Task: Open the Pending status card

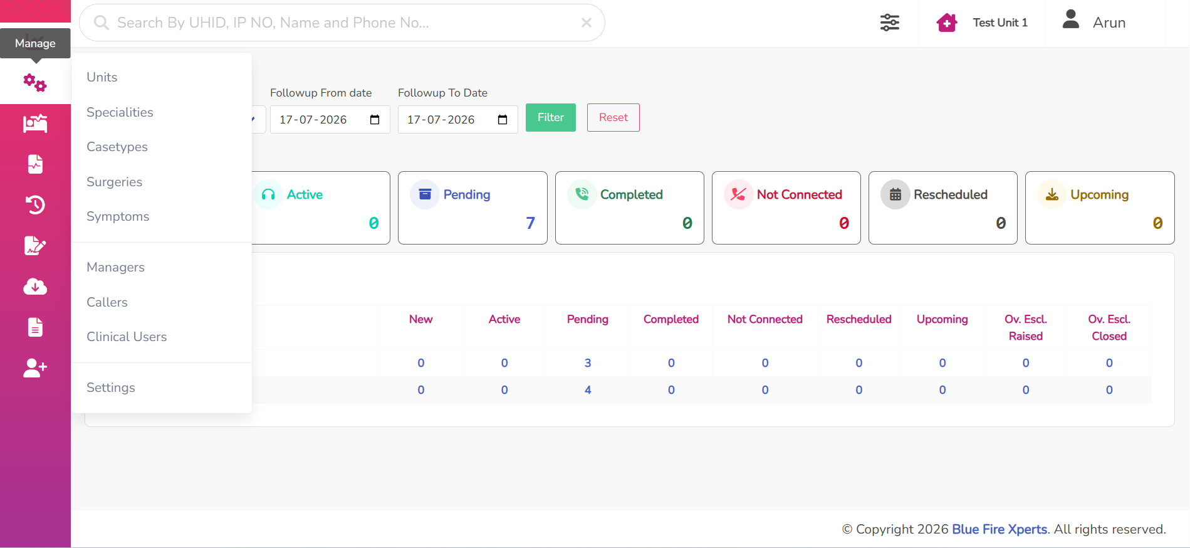Action: [472, 208]
